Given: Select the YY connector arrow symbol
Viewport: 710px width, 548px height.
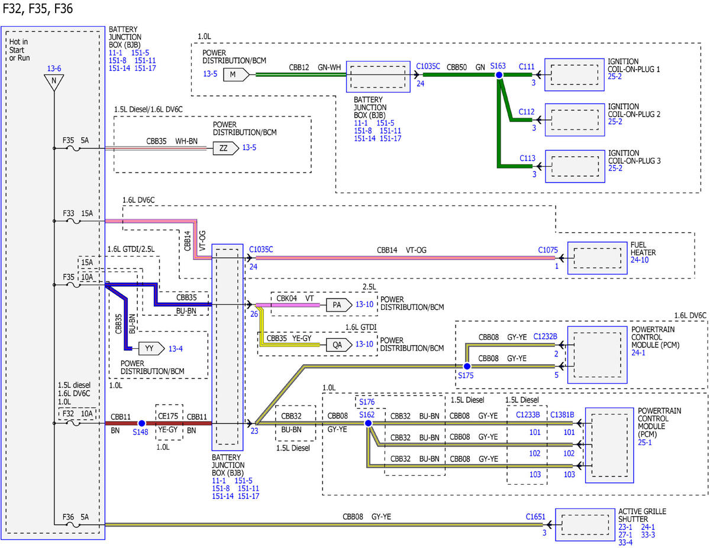Looking at the screenshot, I should pos(151,348).
